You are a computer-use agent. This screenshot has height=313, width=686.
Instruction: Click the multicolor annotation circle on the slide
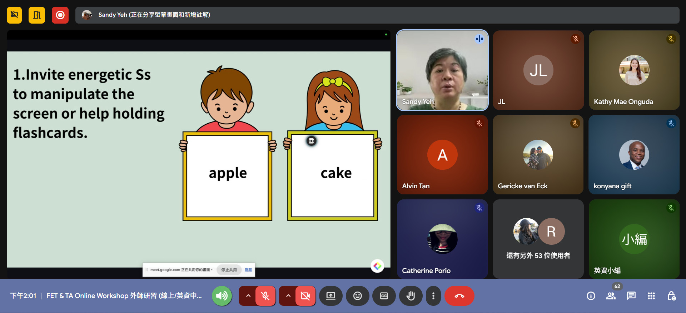[377, 266]
